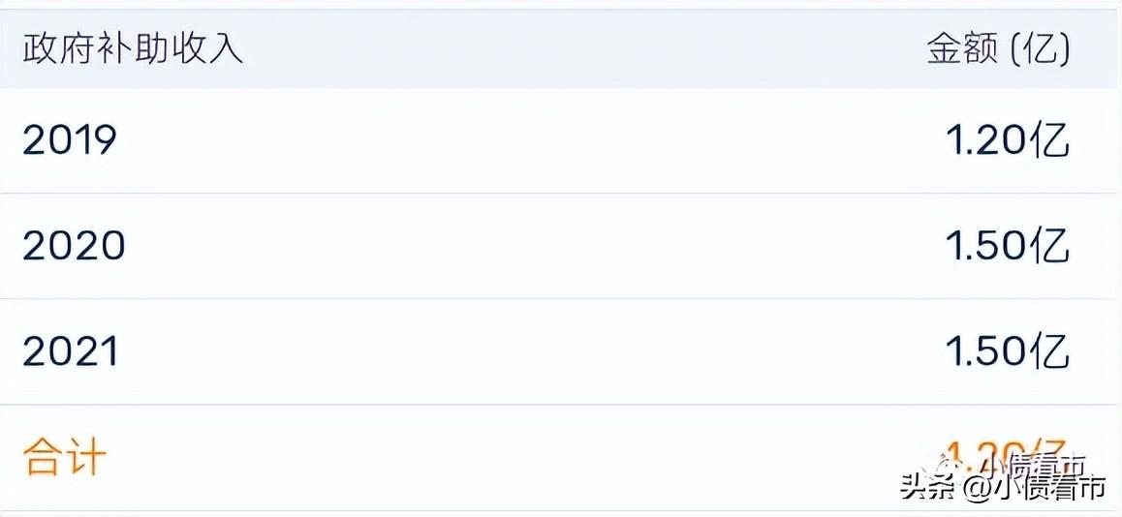The height and width of the screenshot is (517, 1122).
Task: Click the bottom border line below the 合计 row
Action: pos(561,510)
